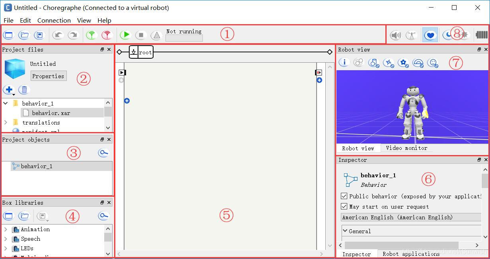Open a project with the toolbar folder icon

point(24,35)
